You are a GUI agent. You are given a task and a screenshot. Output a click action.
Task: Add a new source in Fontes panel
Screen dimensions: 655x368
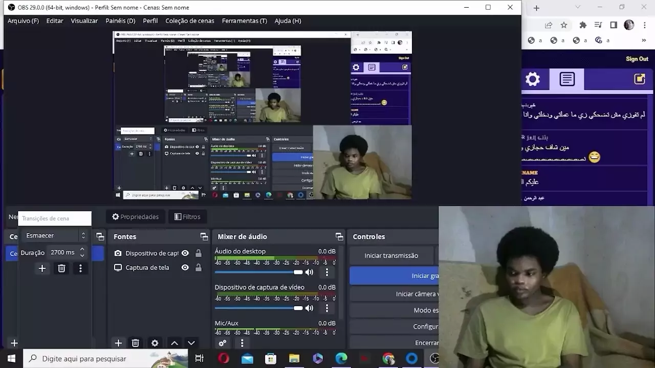pyautogui.click(x=118, y=343)
